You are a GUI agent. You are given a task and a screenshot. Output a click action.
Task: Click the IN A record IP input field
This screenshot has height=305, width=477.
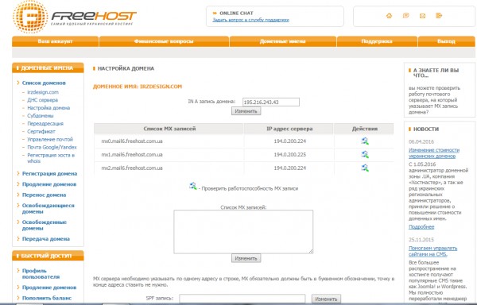point(271,102)
